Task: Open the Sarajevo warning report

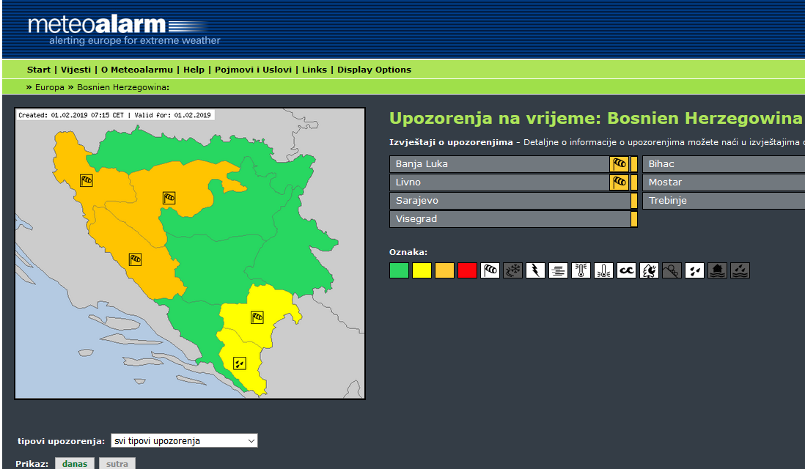Action: point(509,201)
